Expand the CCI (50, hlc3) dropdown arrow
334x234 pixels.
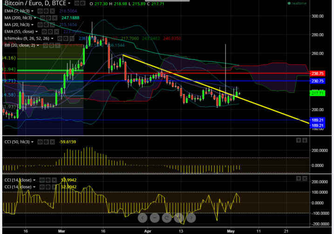(x=33, y=142)
